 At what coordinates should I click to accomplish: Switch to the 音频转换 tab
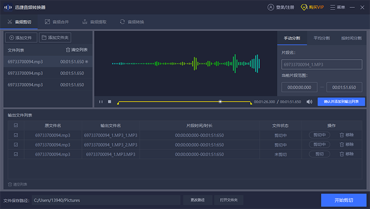(132, 22)
